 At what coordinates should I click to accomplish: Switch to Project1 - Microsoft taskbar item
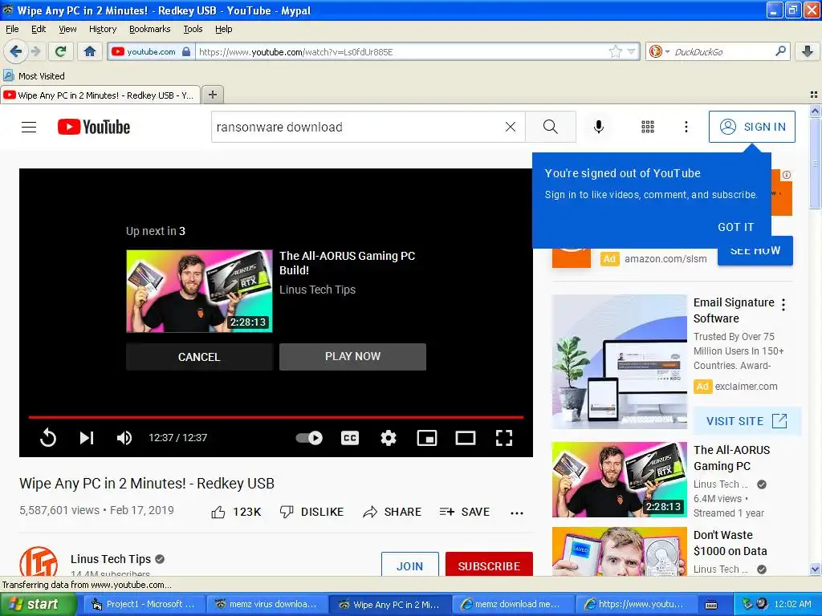point(143,604)
